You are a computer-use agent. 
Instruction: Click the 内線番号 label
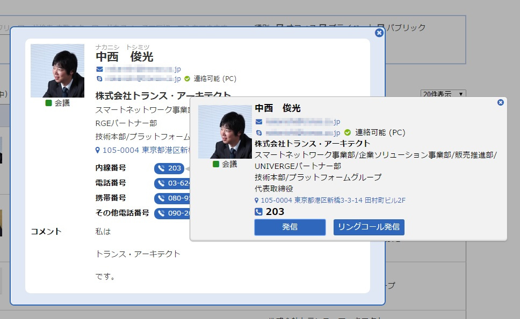(x=111, y=168)
